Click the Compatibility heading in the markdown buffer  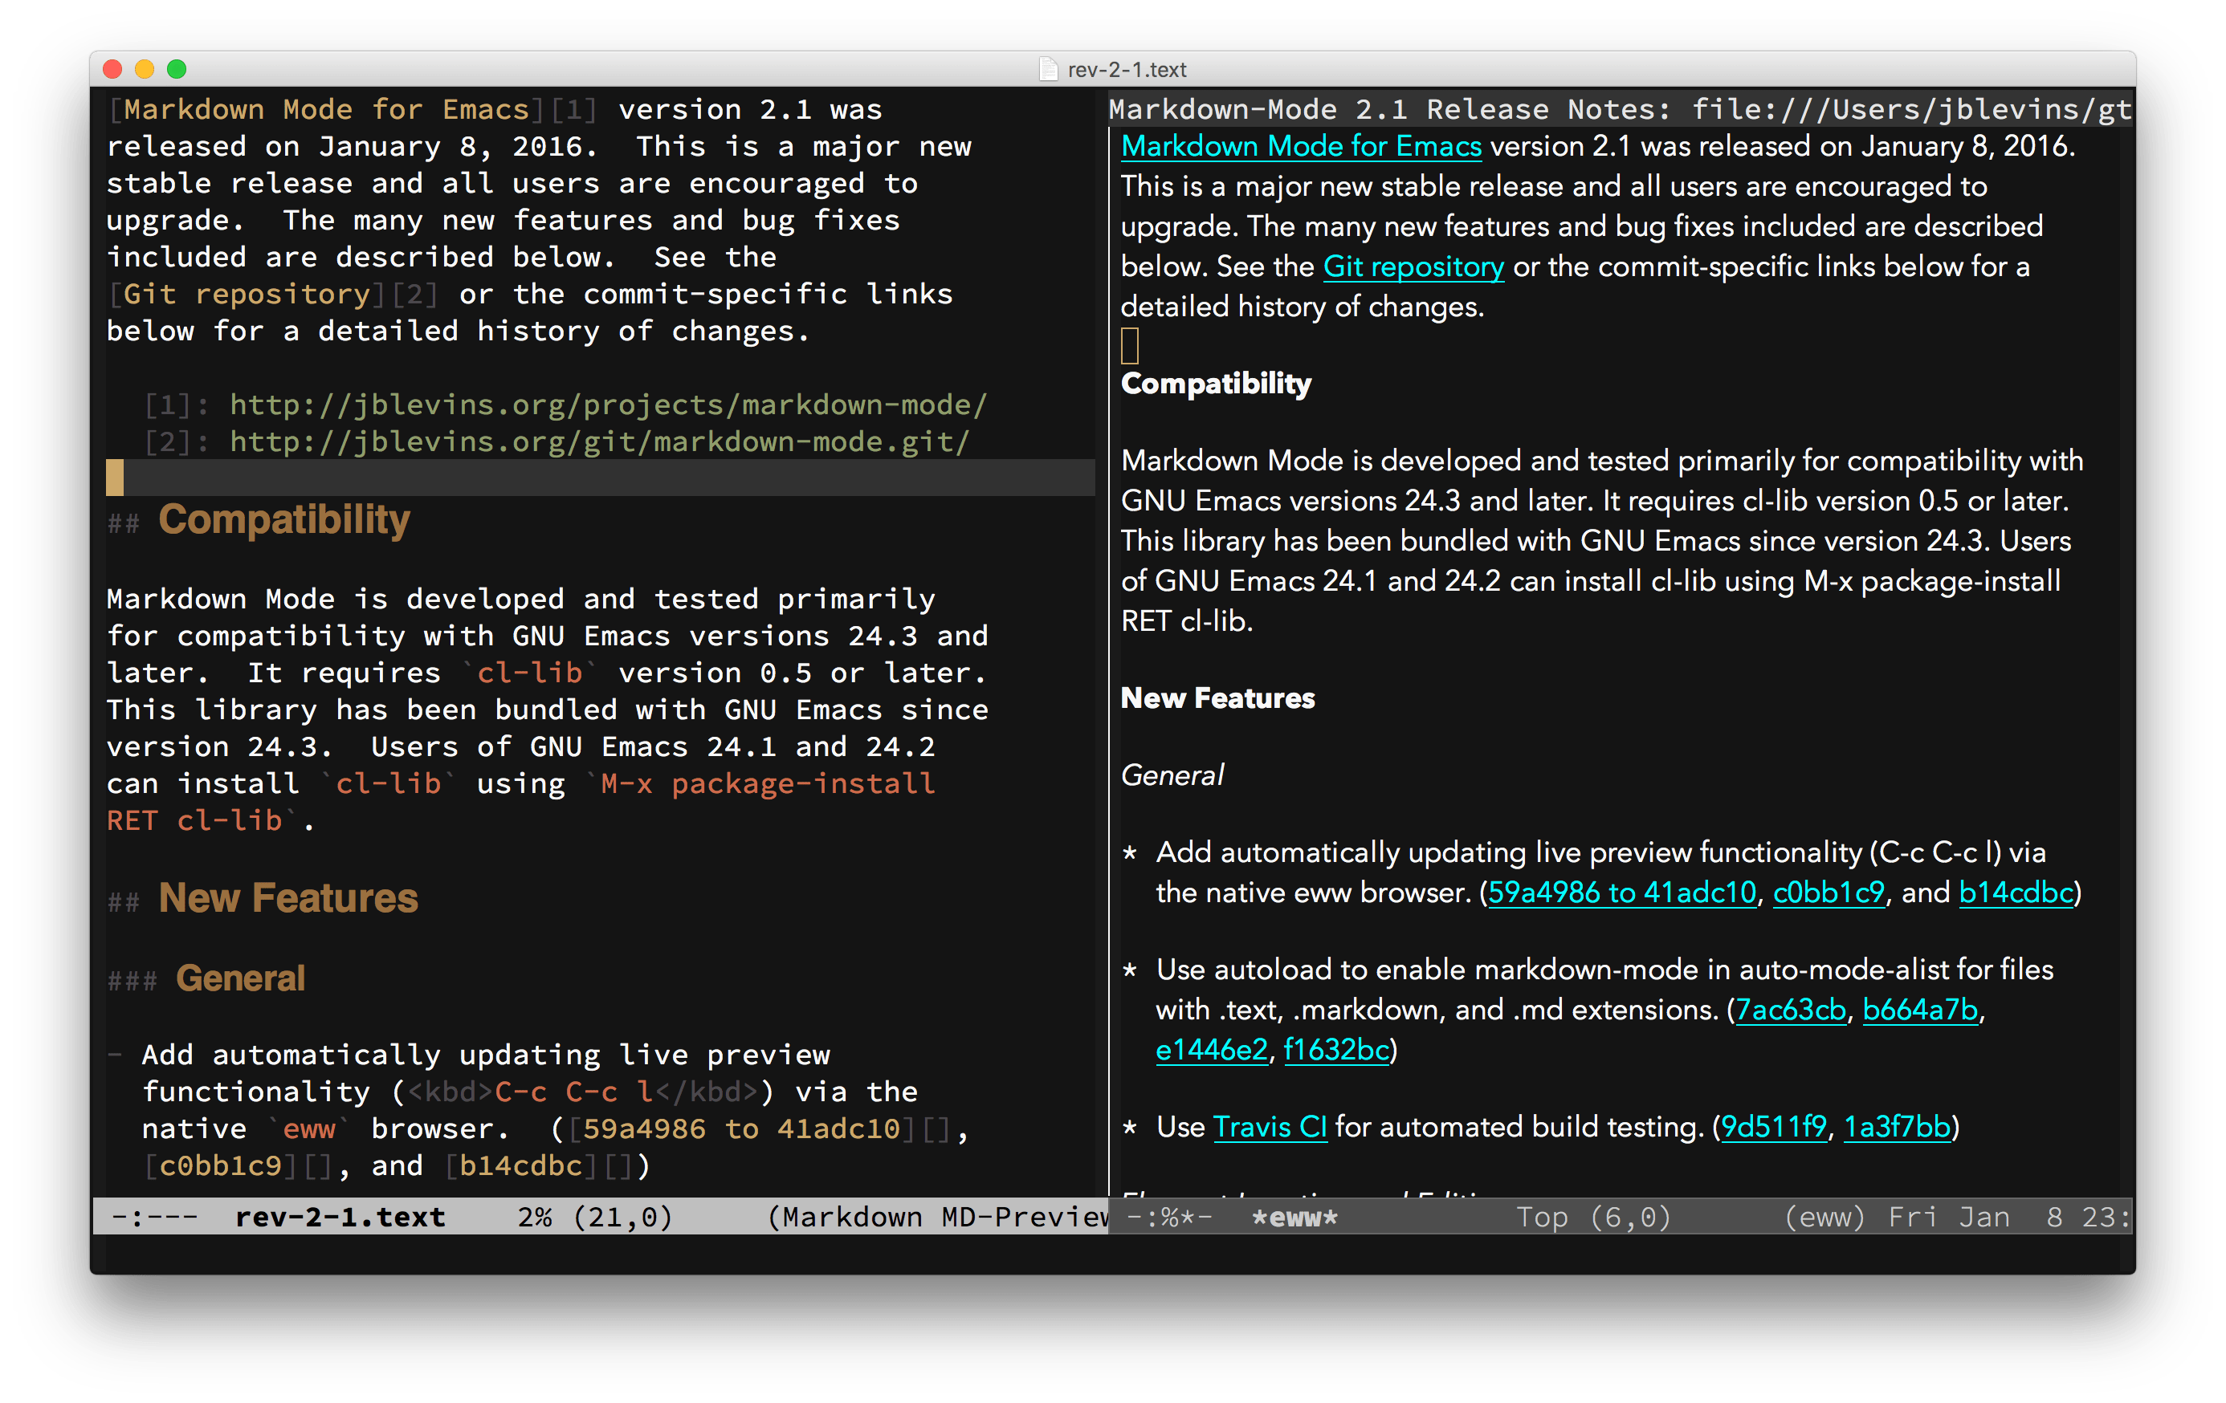click(x=285, y=519)
